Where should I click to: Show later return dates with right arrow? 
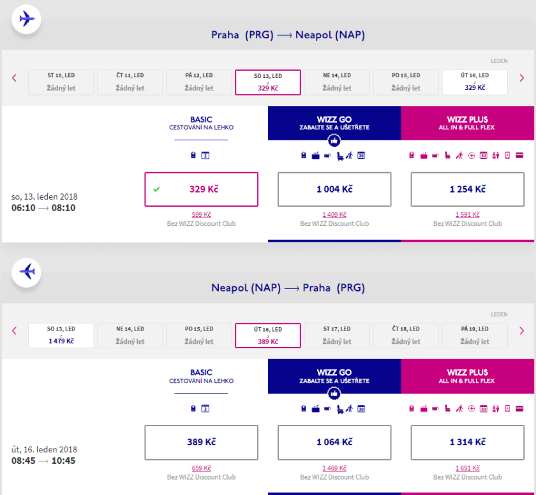[x=522, y=331]
